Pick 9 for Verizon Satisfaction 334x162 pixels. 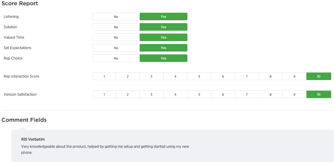click(x=294, y=95)
